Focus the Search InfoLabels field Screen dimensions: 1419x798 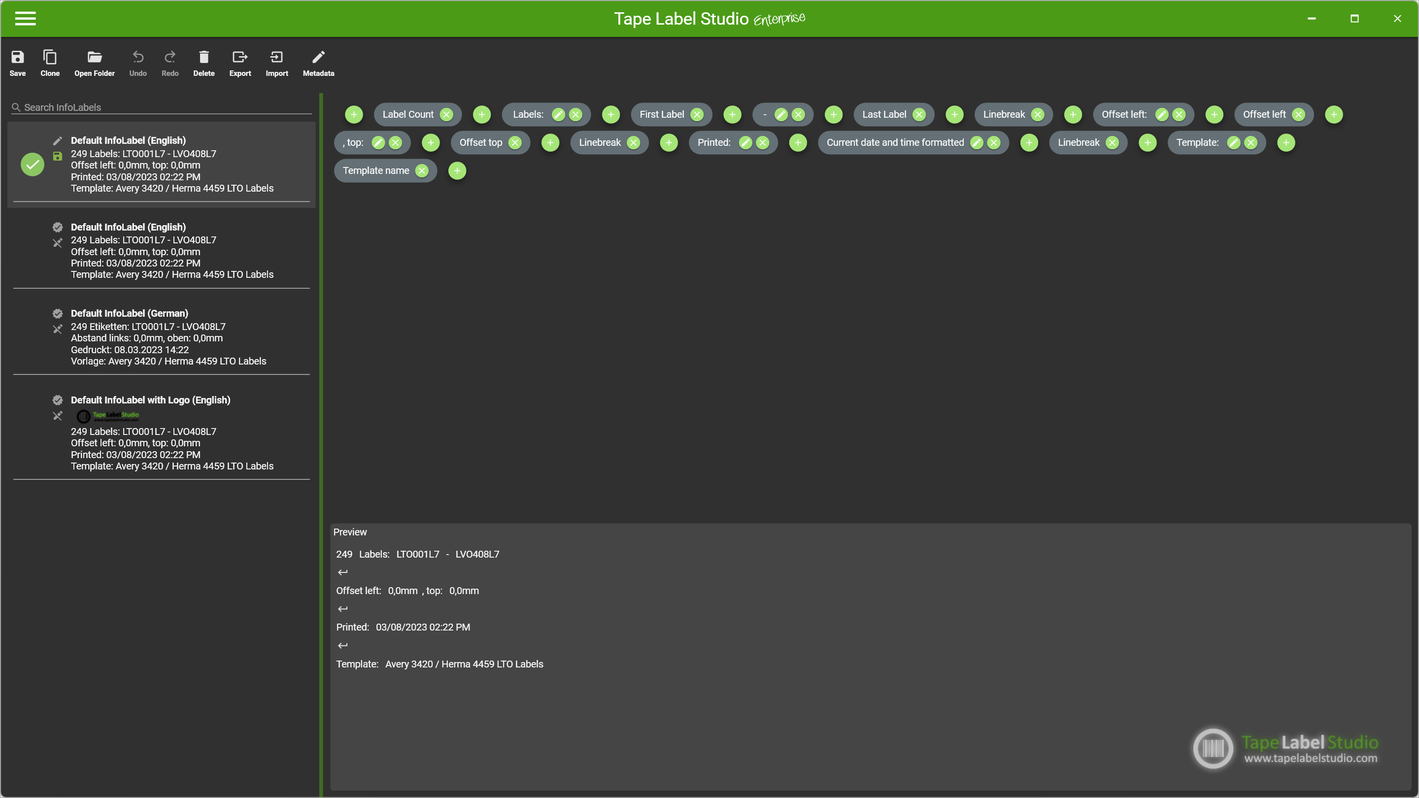click(x=162, y=107)
